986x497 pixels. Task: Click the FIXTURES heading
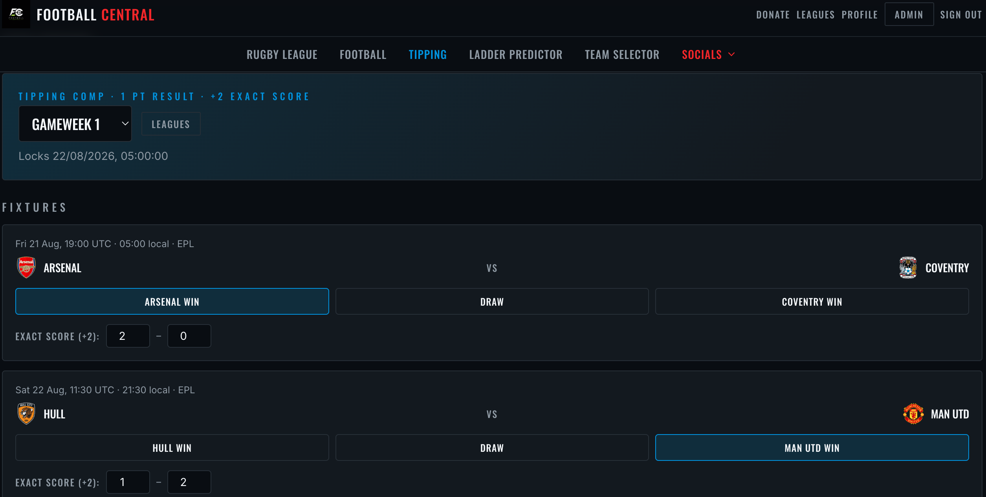(x=35, y=207)
